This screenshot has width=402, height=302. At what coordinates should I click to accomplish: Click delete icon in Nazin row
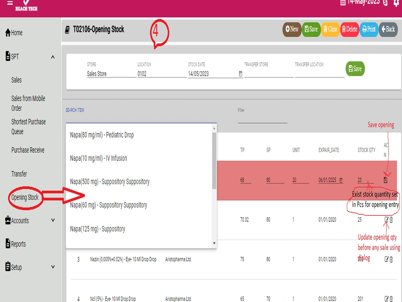pyautogui.click(x=391, y=259)
